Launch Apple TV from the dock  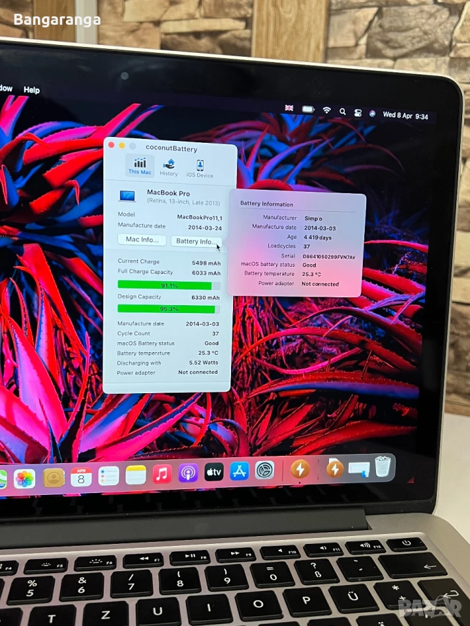point(214,472)
